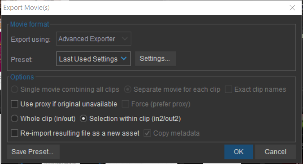The image size is (303, 164).
Task: Enable Use proxy if original unavailable
Action: tap(14, 104)
